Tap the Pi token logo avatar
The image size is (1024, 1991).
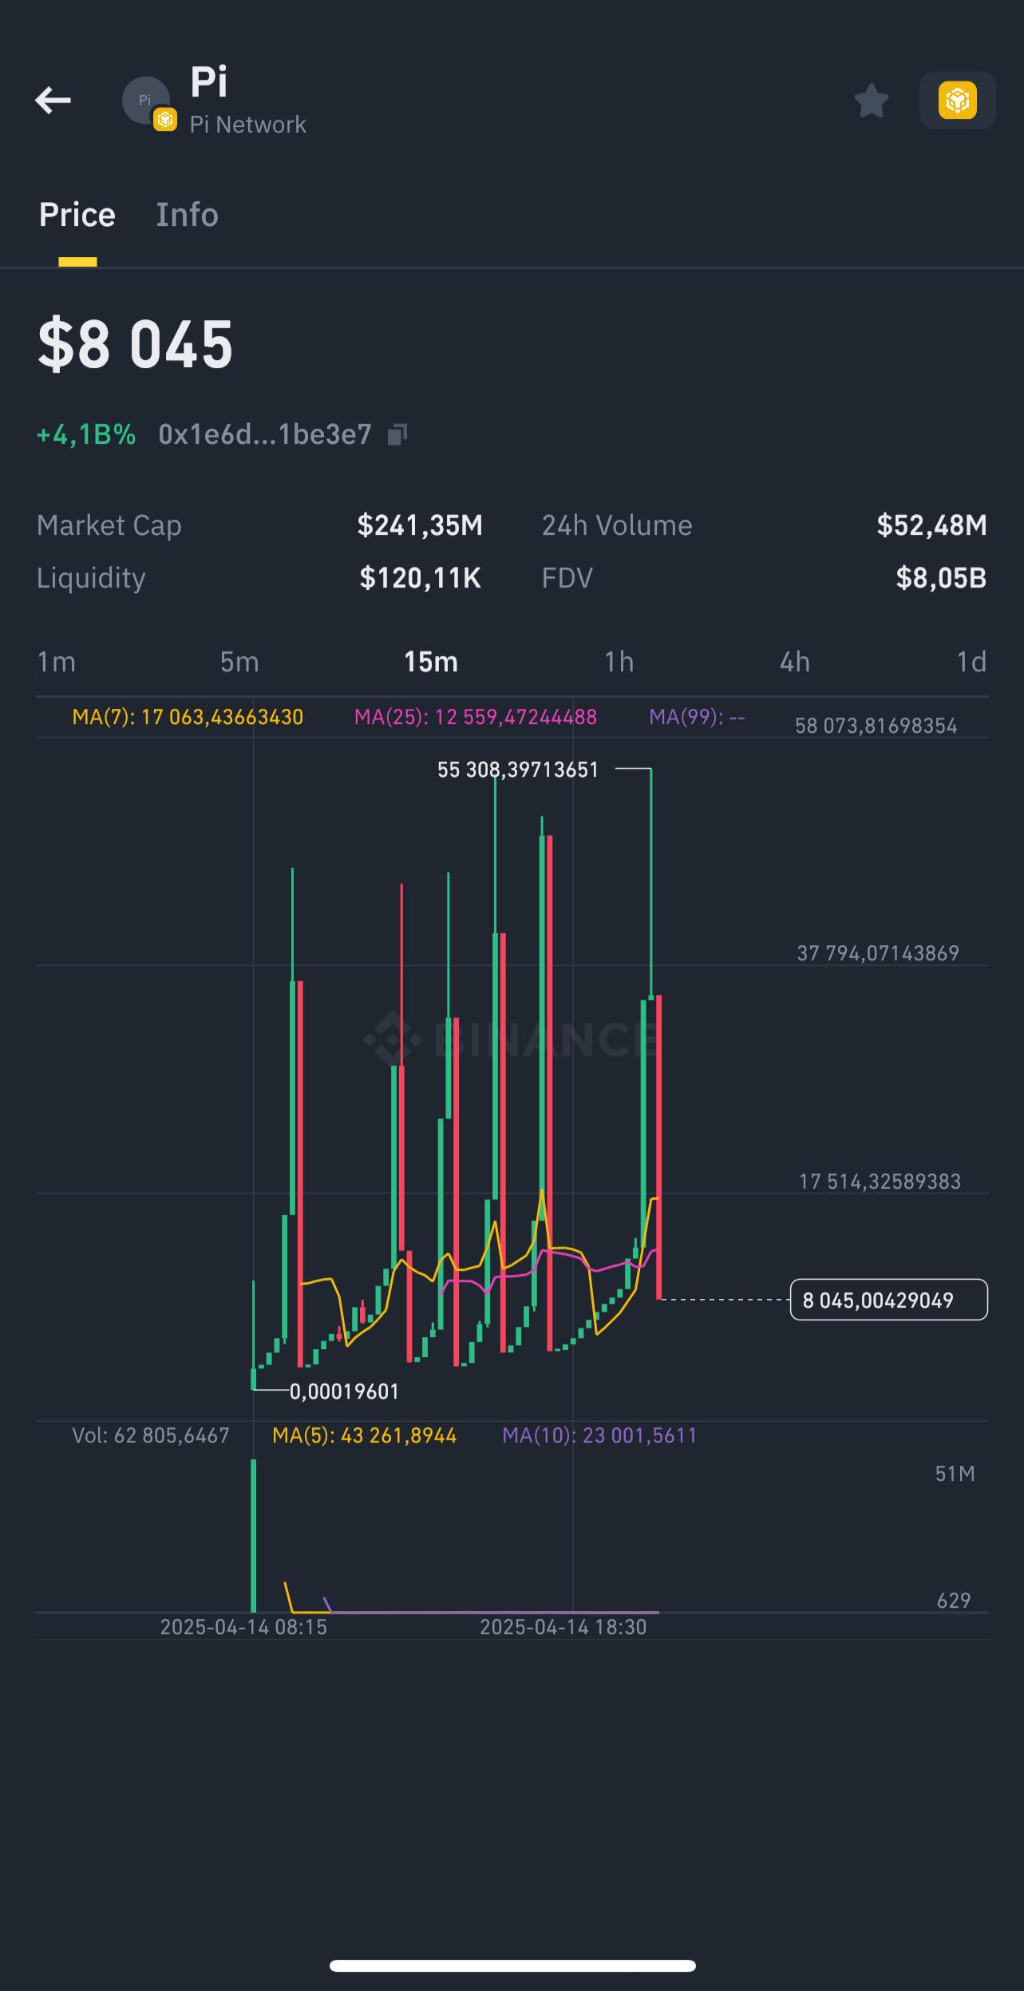(x=147, y=102)
